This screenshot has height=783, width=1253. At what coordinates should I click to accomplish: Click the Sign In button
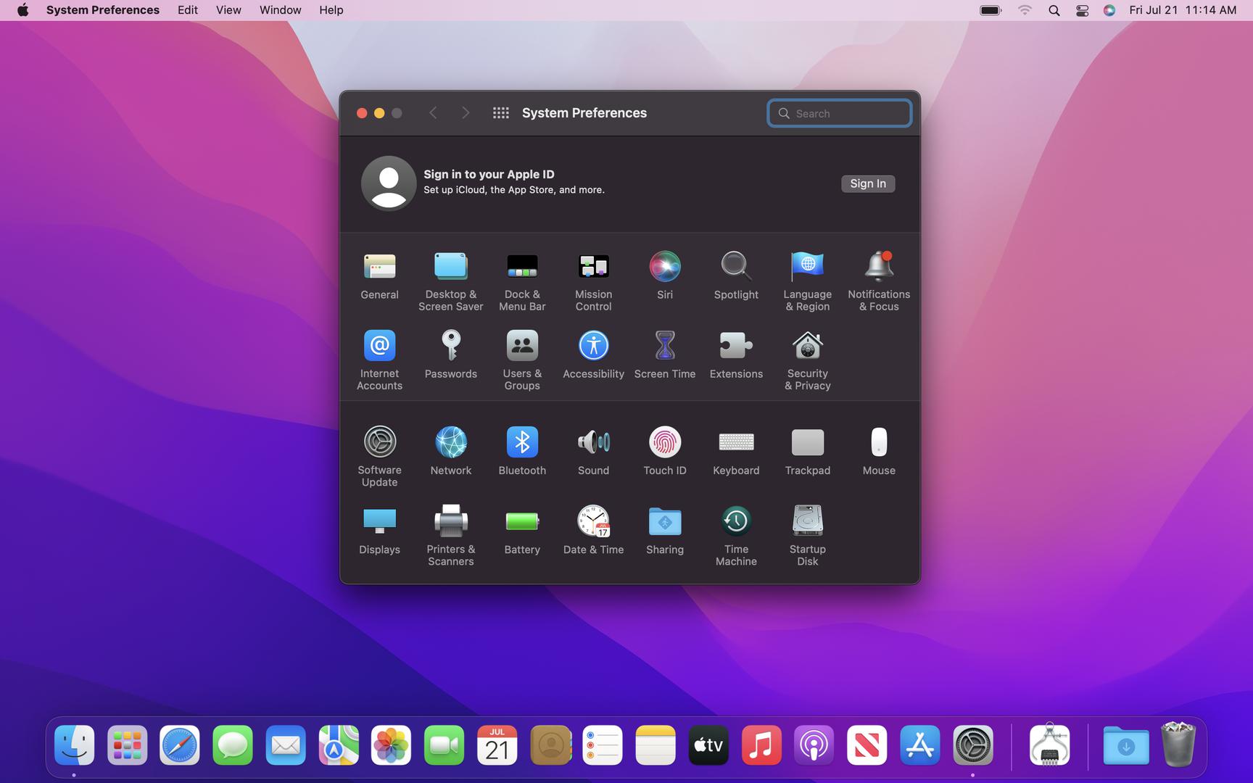pos(867,183)
